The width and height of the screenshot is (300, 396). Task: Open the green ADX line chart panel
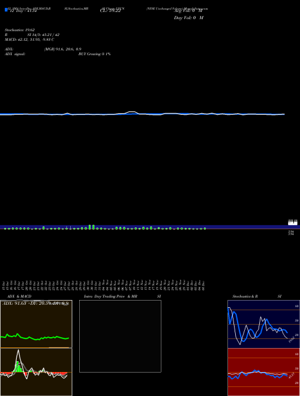(x=36, y=324)
